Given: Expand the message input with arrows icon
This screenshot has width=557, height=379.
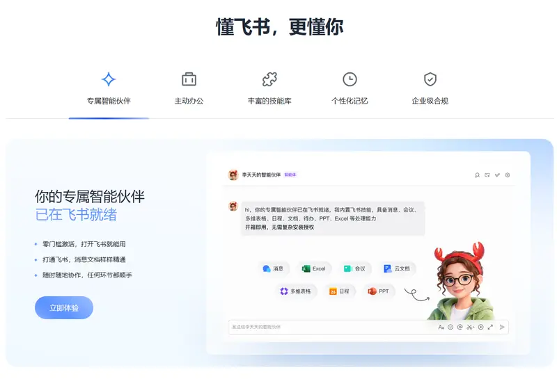Looking at the screenshot, I should (x=490, y=327).
